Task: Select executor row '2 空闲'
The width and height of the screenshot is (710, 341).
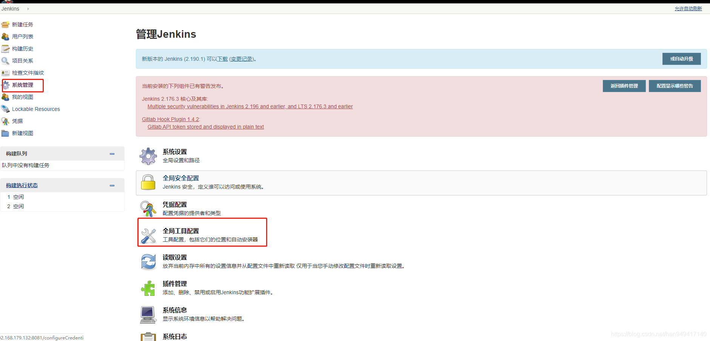Action: [x=62, y=206]
